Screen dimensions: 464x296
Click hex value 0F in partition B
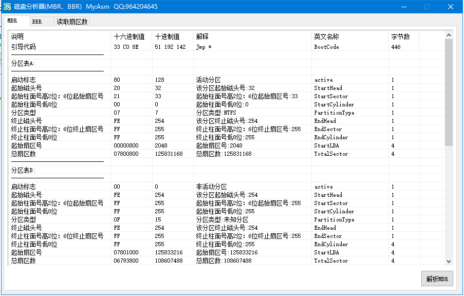pos(117,219)
